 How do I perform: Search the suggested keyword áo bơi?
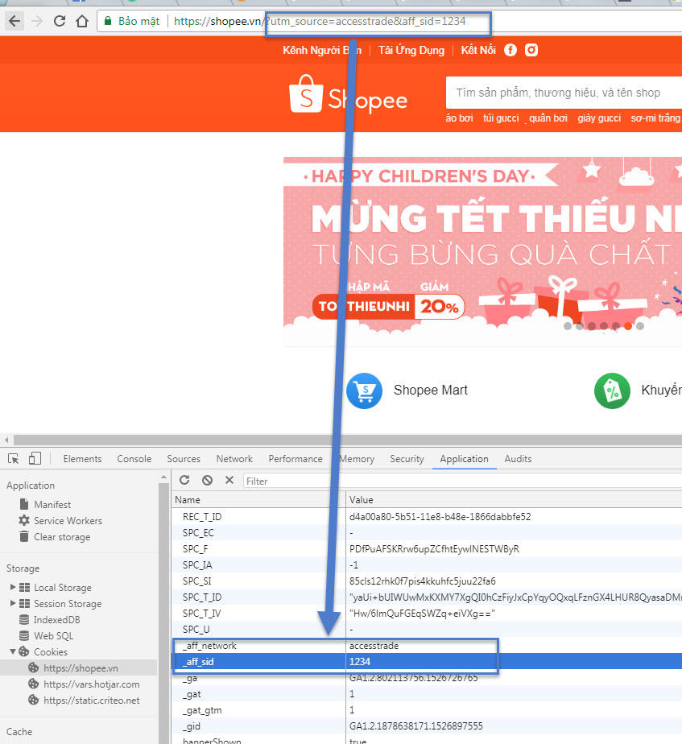point(459,118)
